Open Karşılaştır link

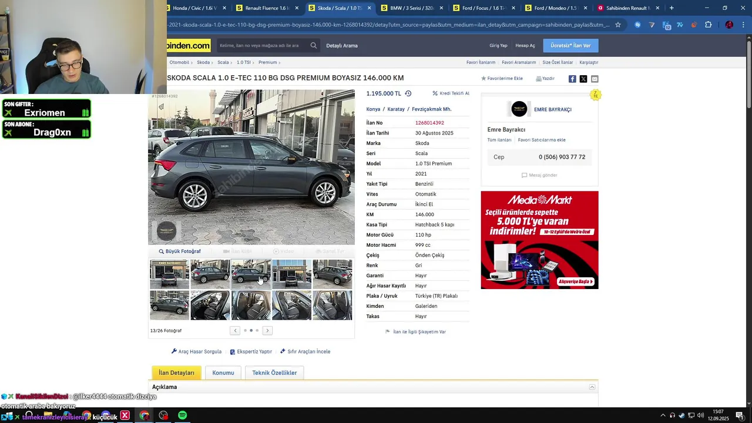coord(589,62)
